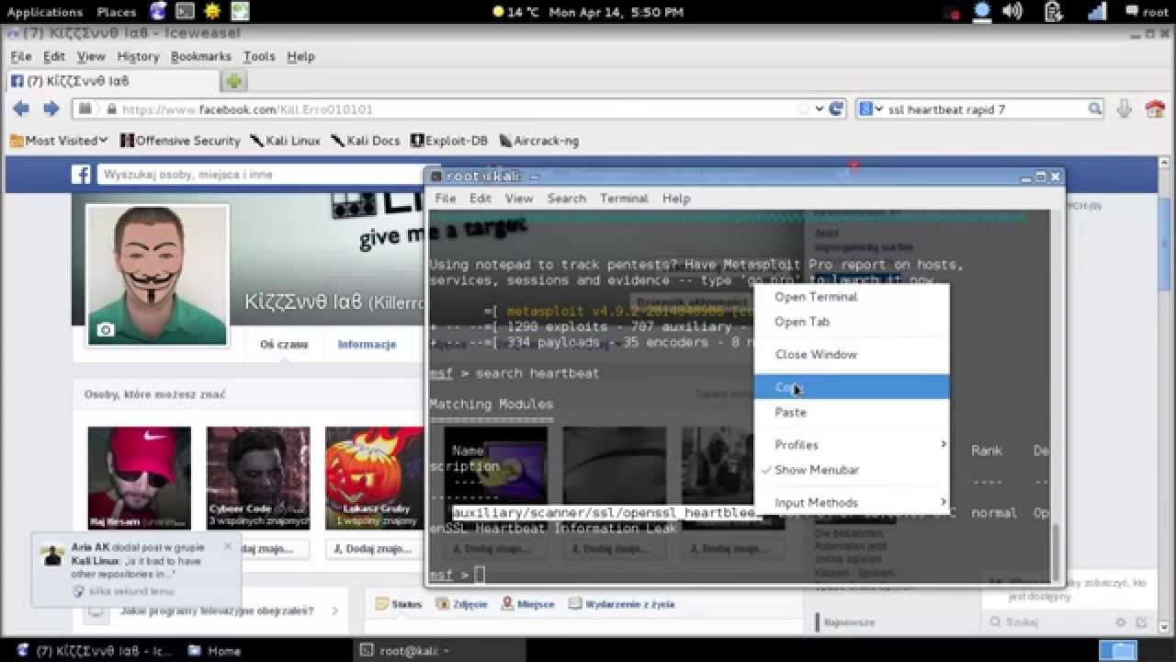The width and height of the screenshot is (1176, 662).
Task: Click the profile photo camera icon
Action: pyautogui.click(x=106, y=329)
